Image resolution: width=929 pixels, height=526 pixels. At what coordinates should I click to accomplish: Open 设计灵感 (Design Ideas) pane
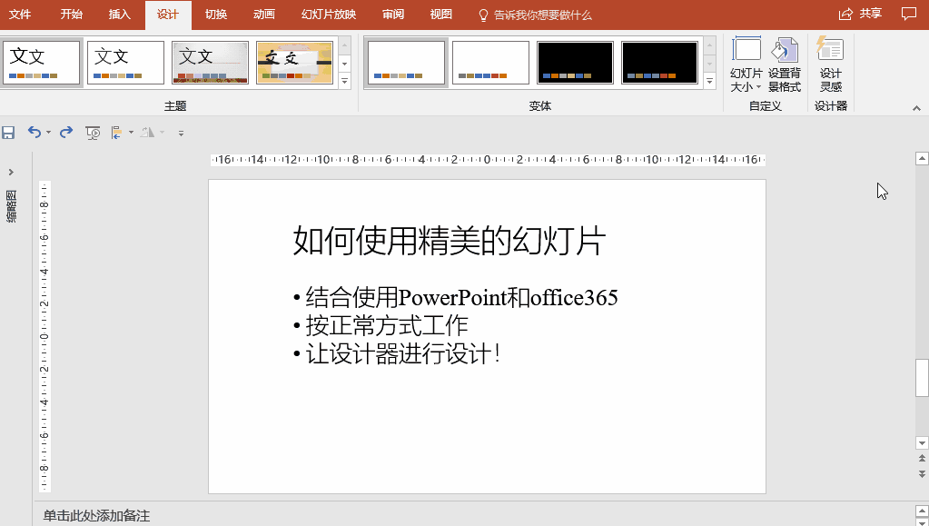(x=829, y=62)
